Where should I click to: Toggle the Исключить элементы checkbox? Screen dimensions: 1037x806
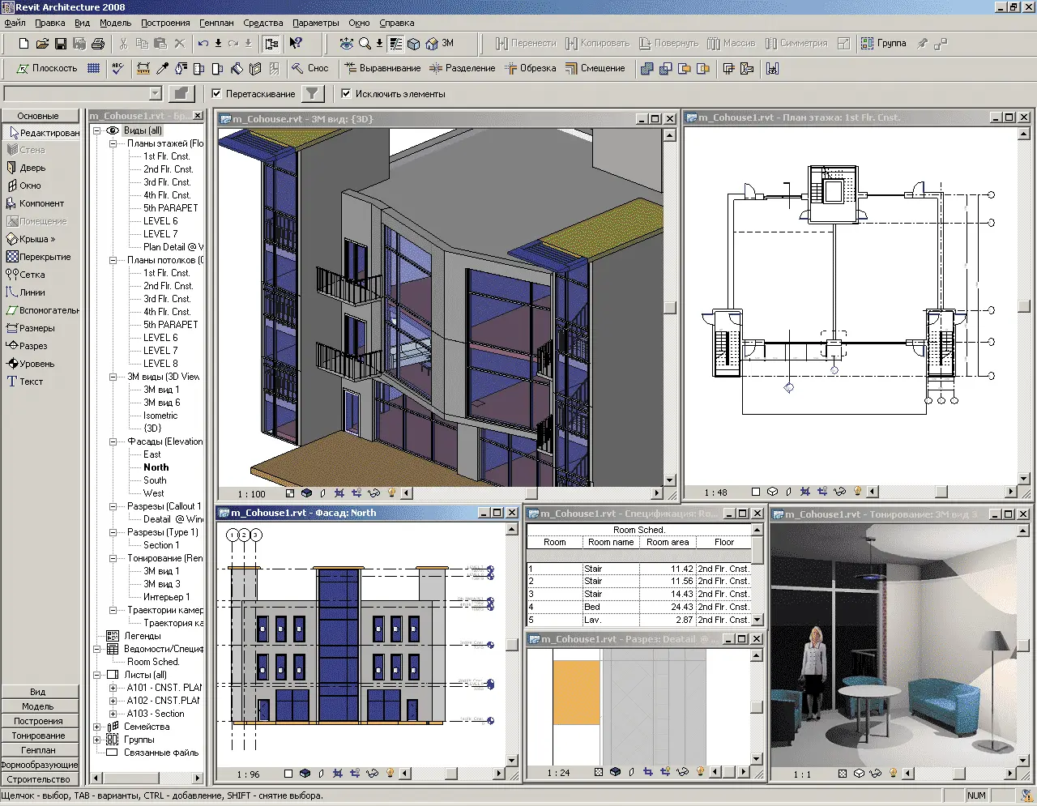(346, 94)
